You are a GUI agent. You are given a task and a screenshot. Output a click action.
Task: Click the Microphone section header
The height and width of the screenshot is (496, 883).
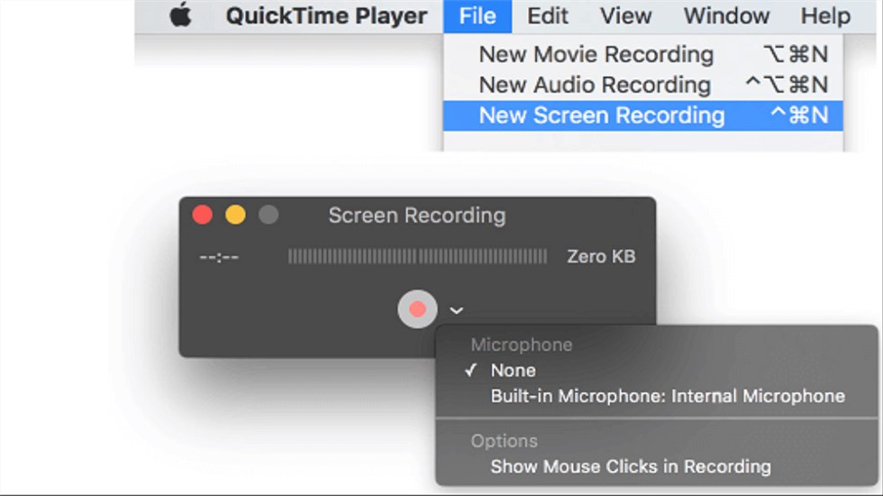(x=522, y=344)
